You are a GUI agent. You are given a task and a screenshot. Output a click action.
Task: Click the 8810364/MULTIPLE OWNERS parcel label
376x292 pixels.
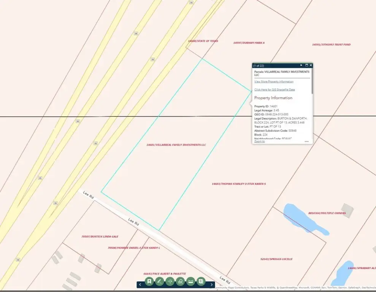click(327, 213)
